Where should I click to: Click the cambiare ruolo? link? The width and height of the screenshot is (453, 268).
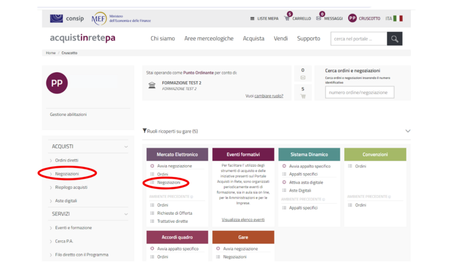tap(268, 96)
